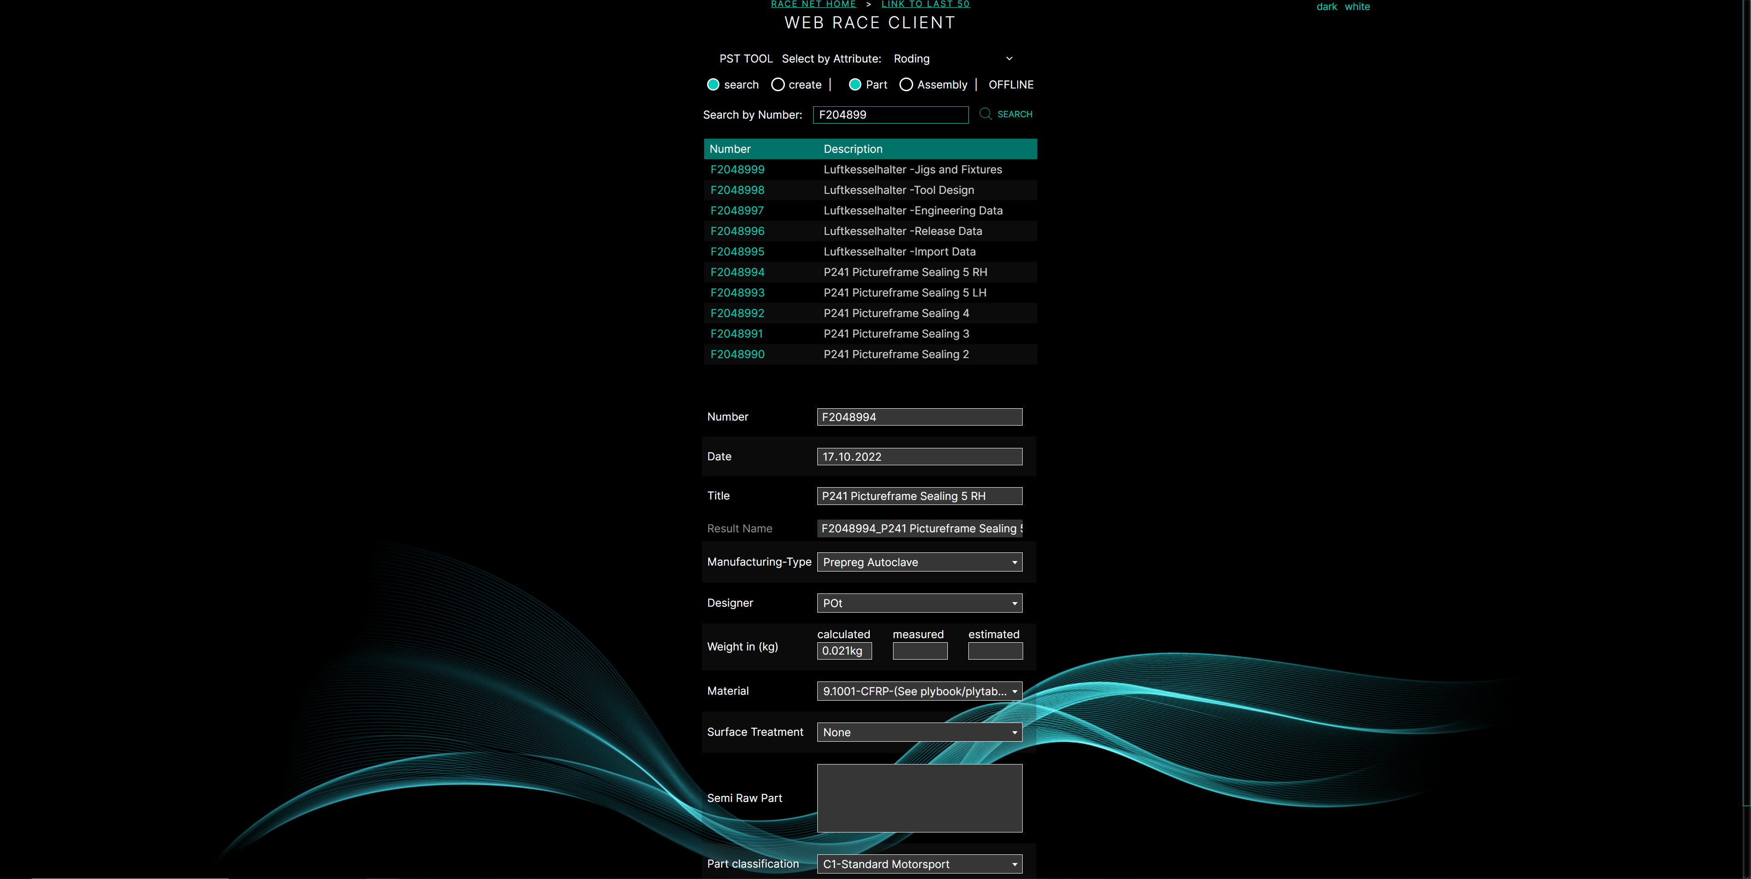
Task: Click the measured weight input field
Action: click(920, 650)
